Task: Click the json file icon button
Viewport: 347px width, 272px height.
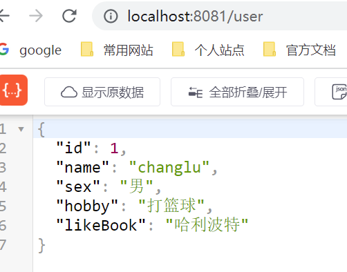Action: point(331,92)
